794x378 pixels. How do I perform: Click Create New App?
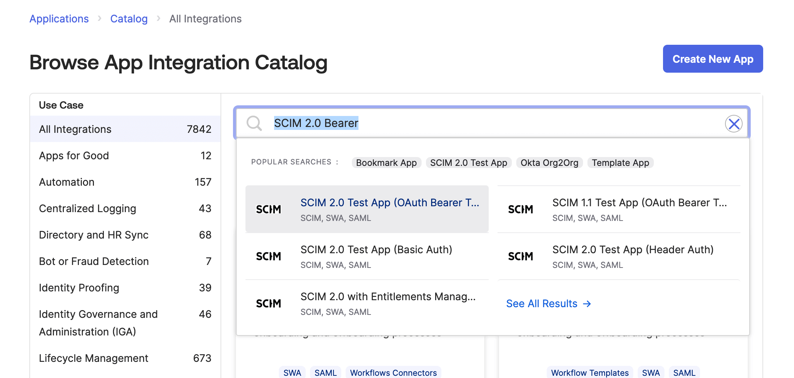click(x=712, y=59)
